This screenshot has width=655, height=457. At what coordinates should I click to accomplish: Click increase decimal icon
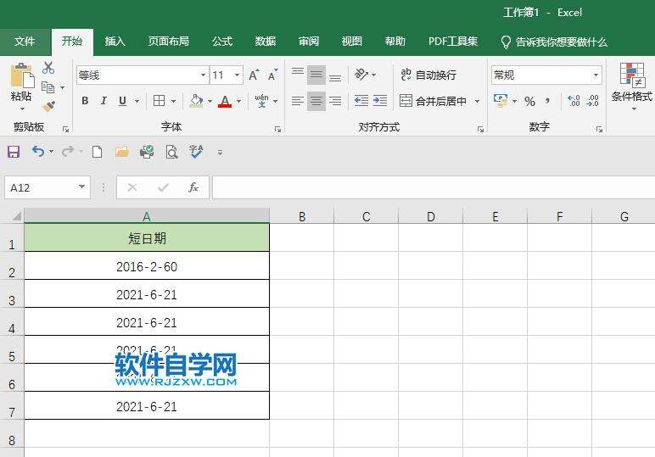(574, 101)
